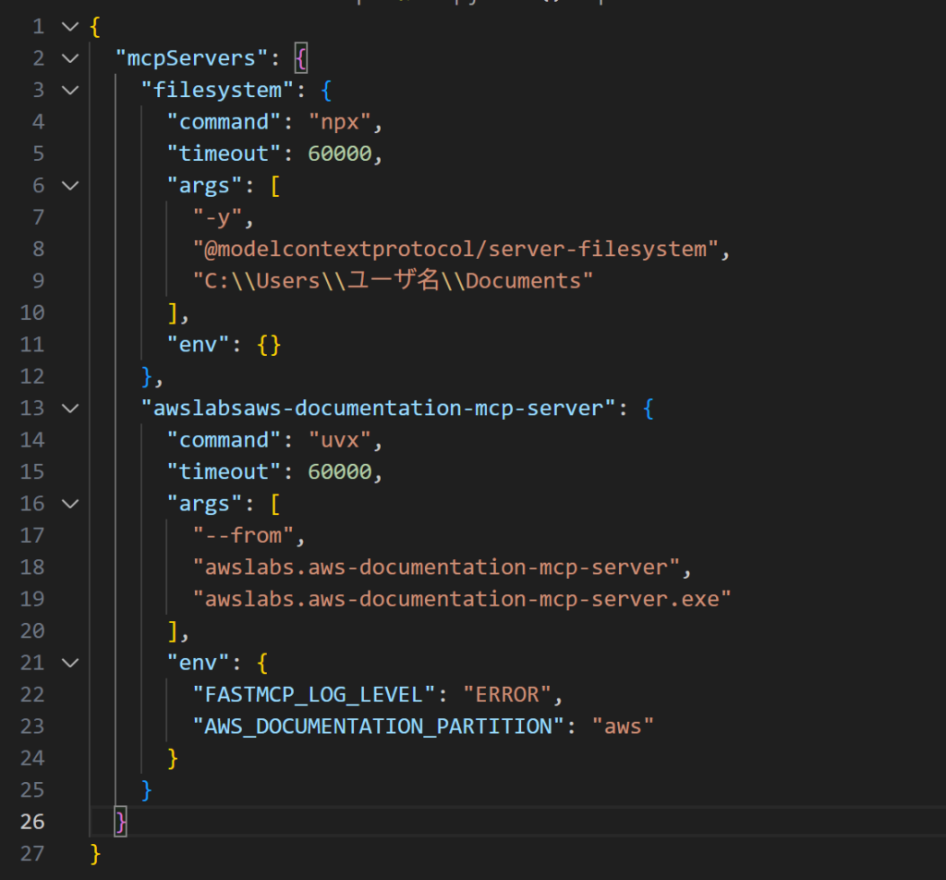Click the "filesystem" key
This screenshot has height=880, width=946.
click(x=217, y=91)
